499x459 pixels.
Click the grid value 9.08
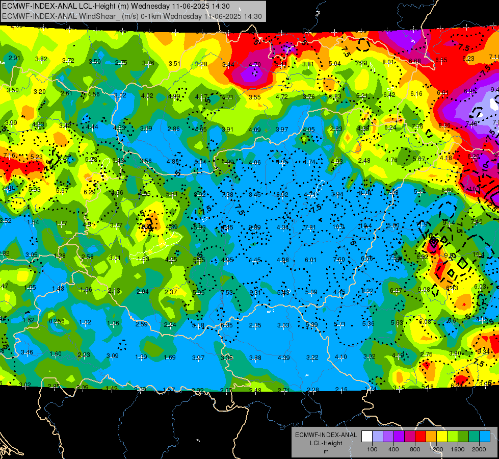tap(424, 289)
